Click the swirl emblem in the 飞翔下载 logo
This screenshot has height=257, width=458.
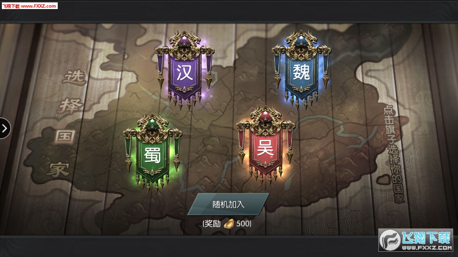pos(390,240)
